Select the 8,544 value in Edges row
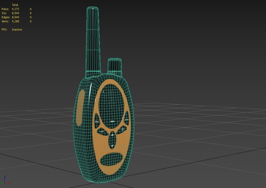266x188 pixels. coord(15,17)
